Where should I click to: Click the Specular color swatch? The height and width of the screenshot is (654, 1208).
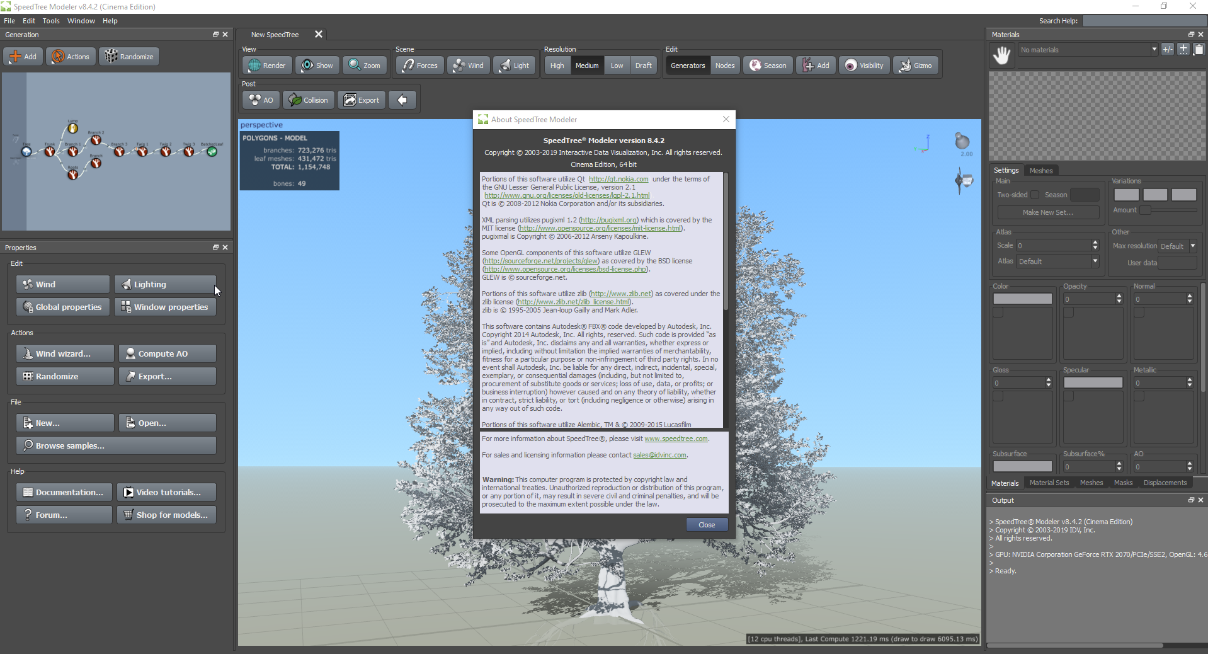tap(1093, 382)
